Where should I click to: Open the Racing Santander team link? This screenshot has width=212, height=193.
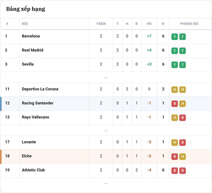coord(38,103)
